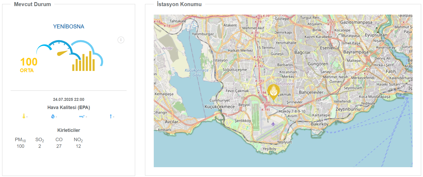Click the airplane airport icon on the map

point(273,124)
